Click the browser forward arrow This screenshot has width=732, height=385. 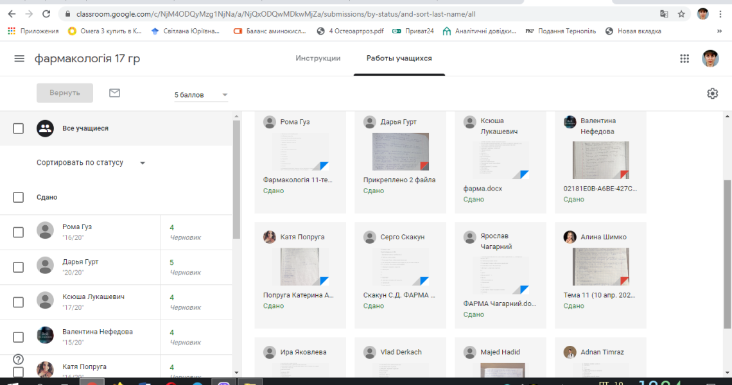pos(29,14)
